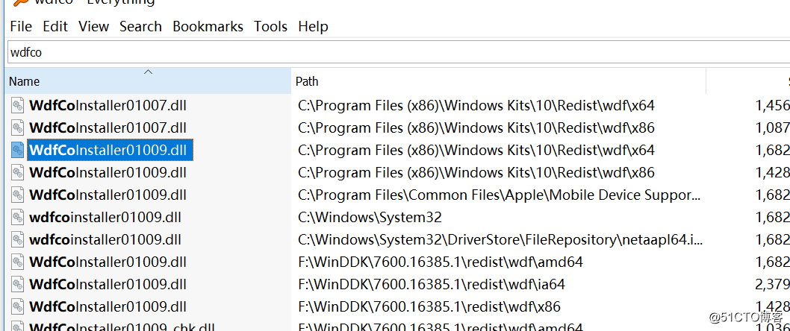
Task: Click the size value 1,087
Action: (x=772, y=127)
